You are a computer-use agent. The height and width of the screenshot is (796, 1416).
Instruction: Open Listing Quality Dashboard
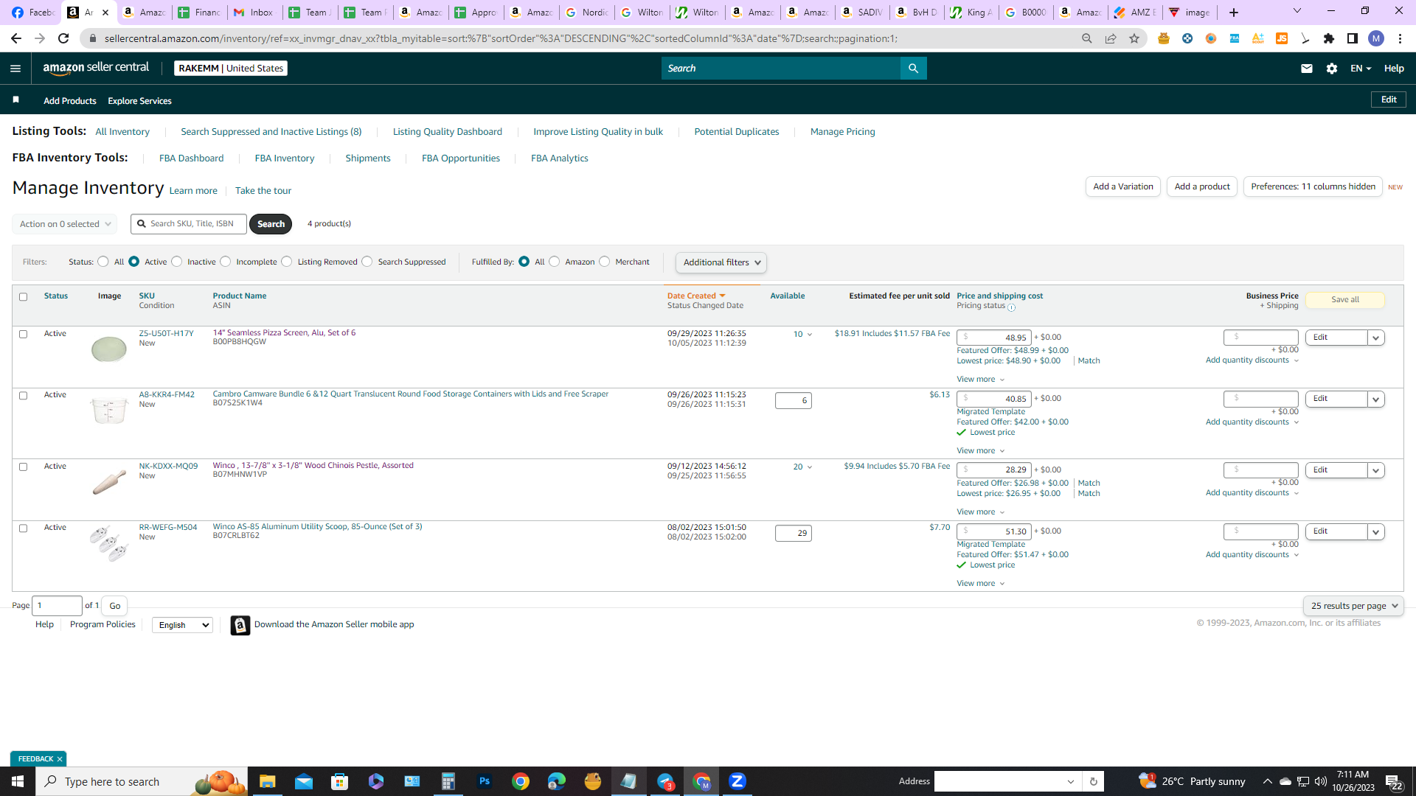pyautogui.click(x=448, y=132)
